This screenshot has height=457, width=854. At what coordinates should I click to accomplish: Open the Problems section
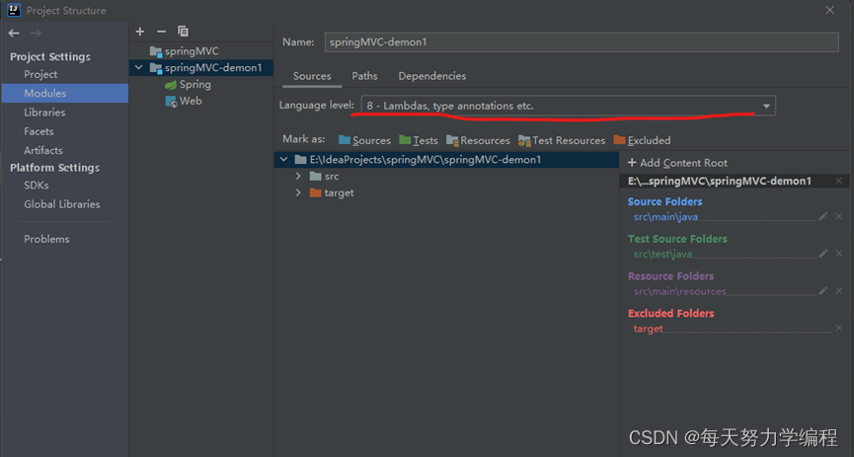pos(46,239)
